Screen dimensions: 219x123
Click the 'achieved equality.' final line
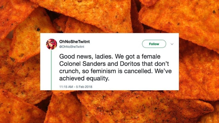click(84, 78)
